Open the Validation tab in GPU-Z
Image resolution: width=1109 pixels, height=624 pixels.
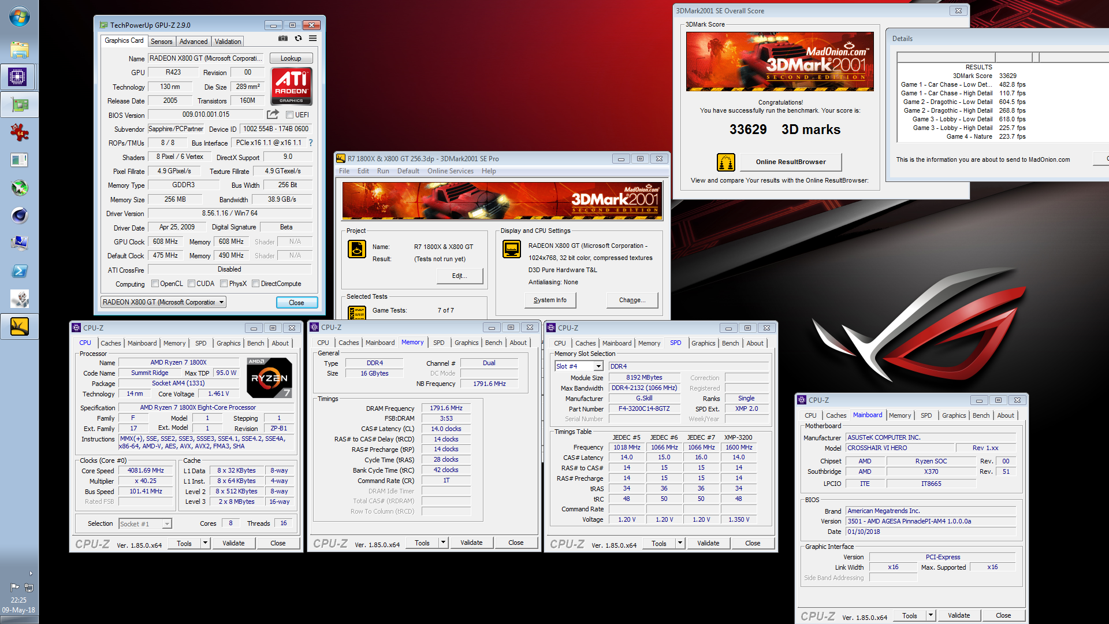click(x=228, y=42)
